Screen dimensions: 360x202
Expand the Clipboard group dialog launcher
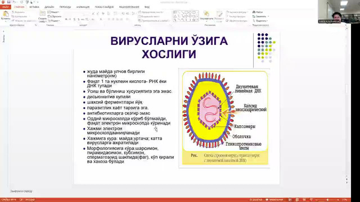(x=36, y=25)
